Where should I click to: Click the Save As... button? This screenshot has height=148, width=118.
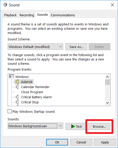click(76, 47)
